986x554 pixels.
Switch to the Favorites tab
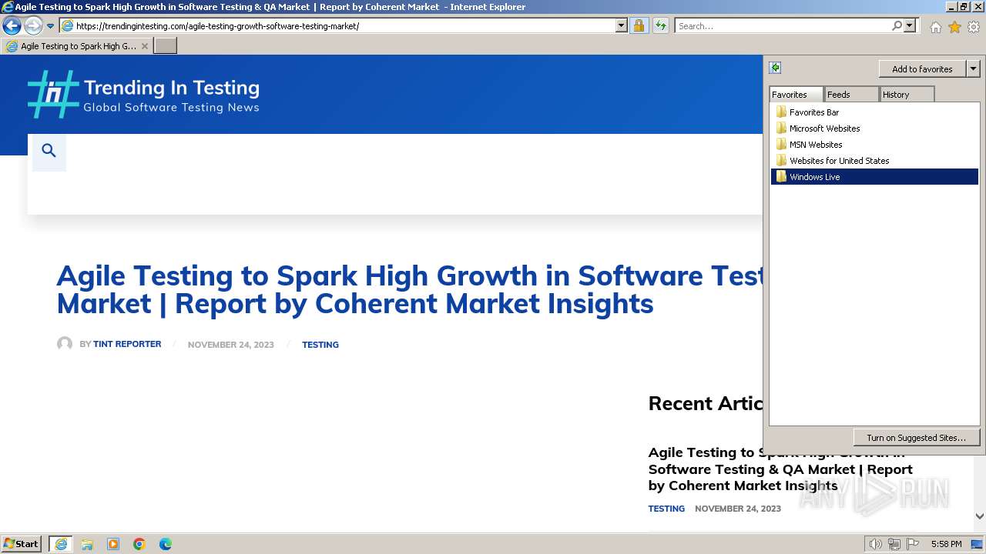click(x=796, y=95)
